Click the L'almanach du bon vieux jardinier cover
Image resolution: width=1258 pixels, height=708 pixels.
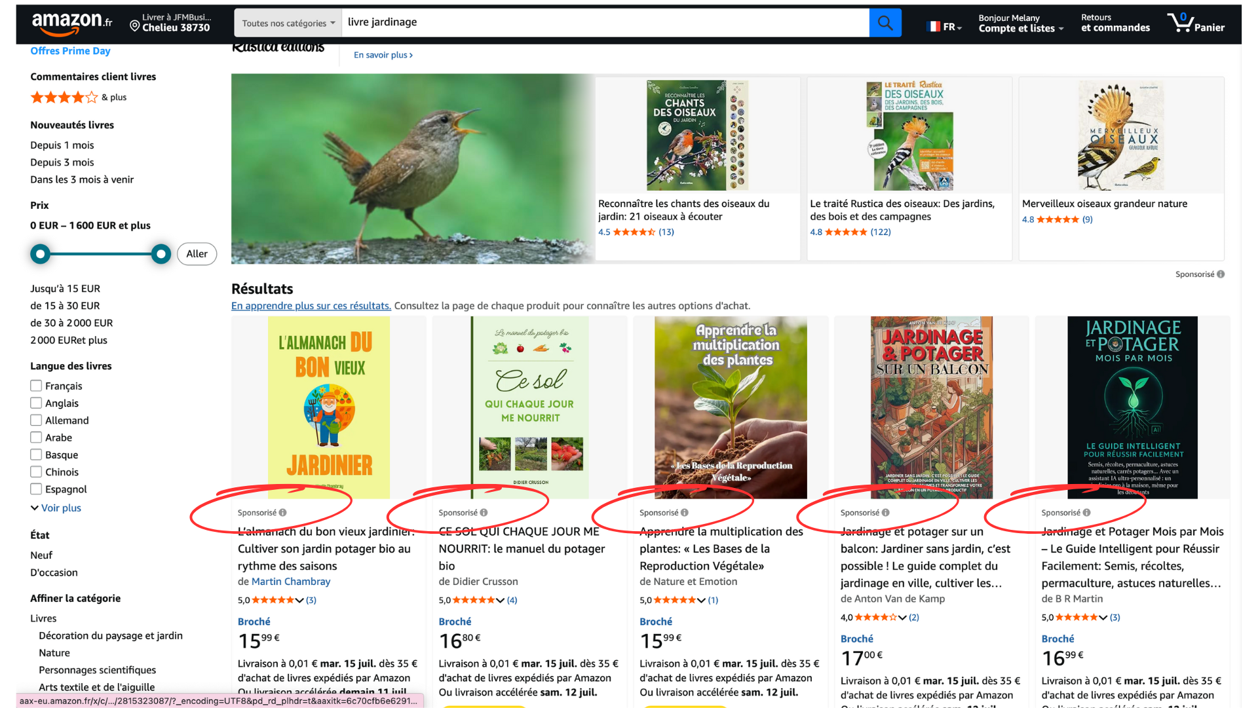pyautogui.click(x=328, y=407)
